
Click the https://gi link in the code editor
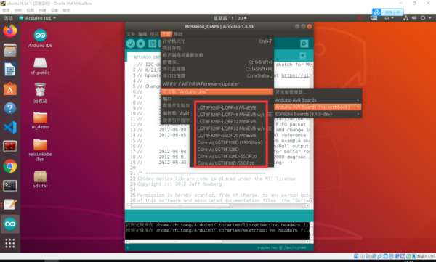coord(295,75)
